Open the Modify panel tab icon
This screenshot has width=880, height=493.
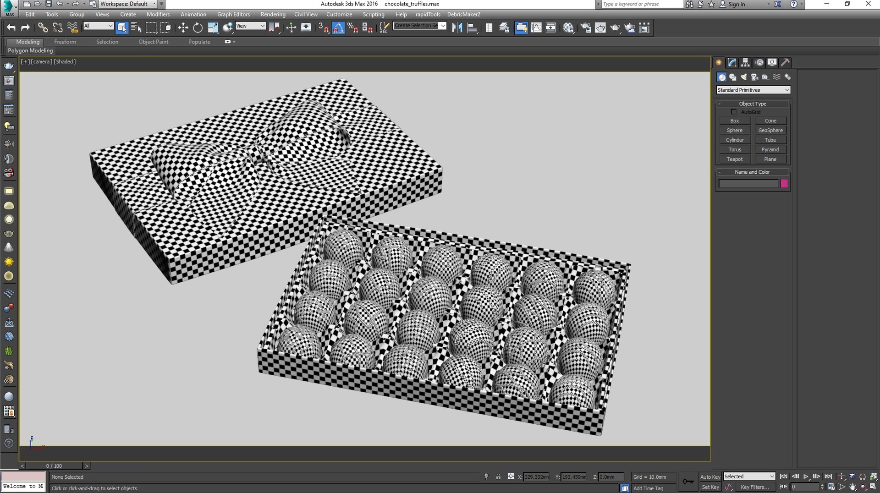[x=732, y=62]
